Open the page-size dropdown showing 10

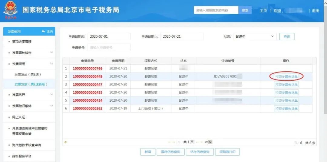point(208,142)
